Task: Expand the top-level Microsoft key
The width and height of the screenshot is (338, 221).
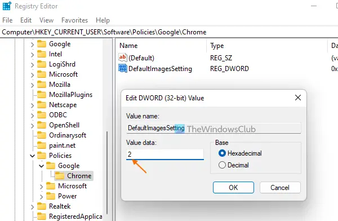Action: click(x=32, y=75)
